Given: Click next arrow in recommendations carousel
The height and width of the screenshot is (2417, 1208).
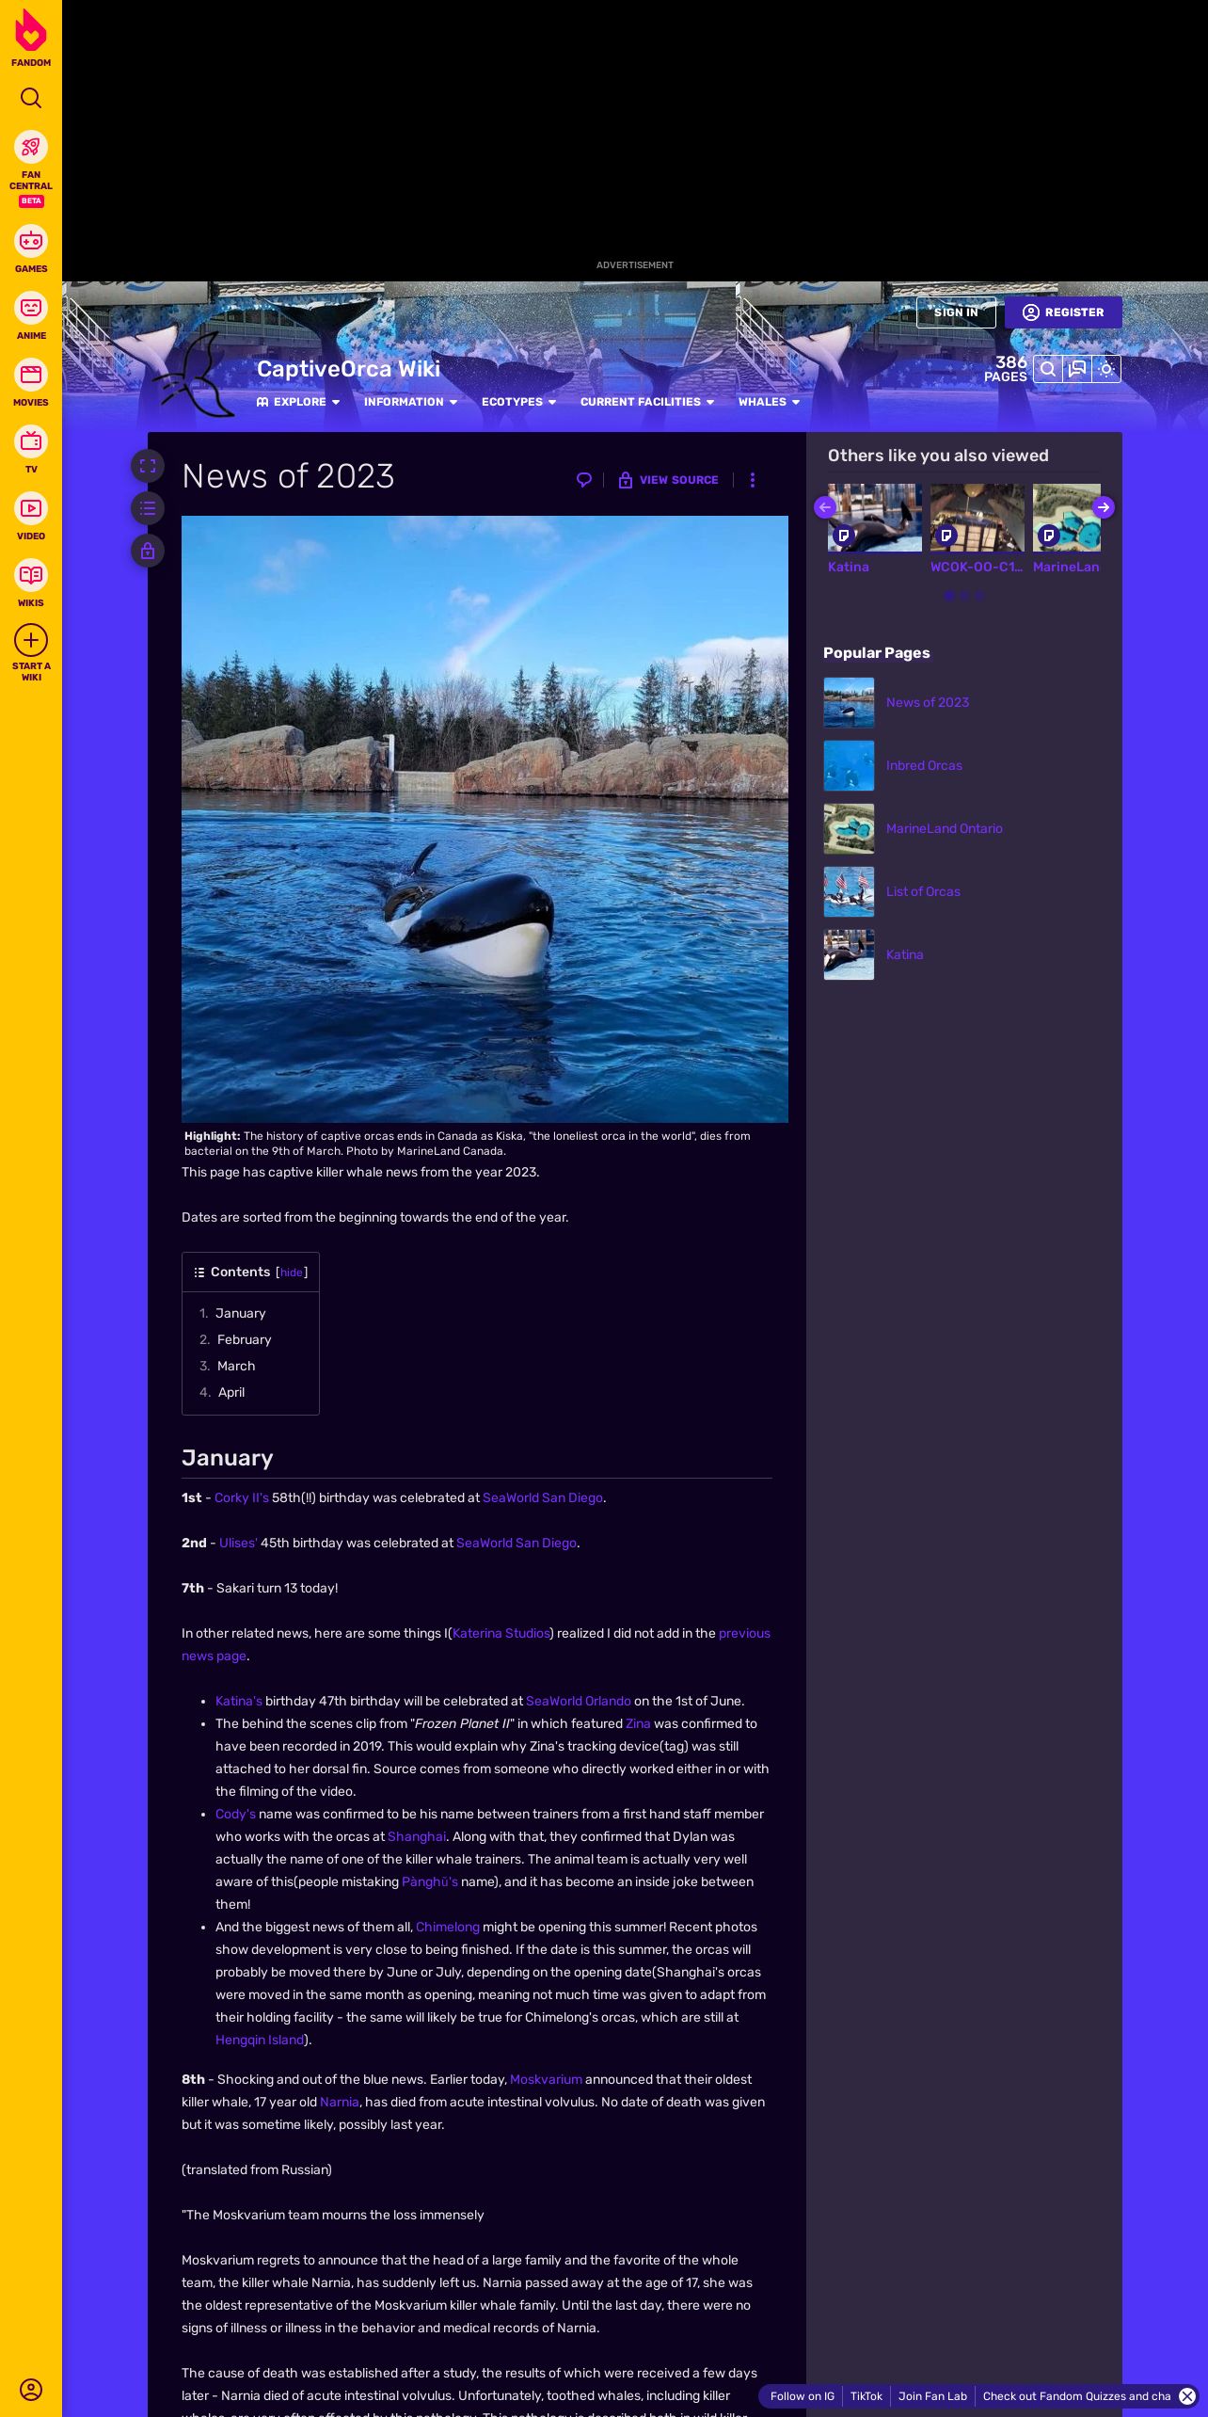Looking at the screenshot, I should [x=1104, y=507].
